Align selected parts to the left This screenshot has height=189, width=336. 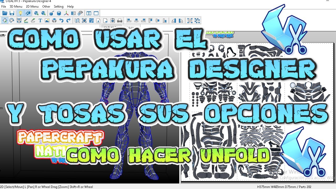click(x=129, y=20)
